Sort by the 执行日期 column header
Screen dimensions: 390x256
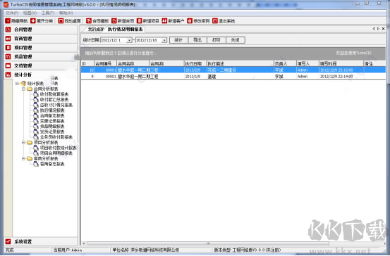pyautogui.click(x=195, y=64)
